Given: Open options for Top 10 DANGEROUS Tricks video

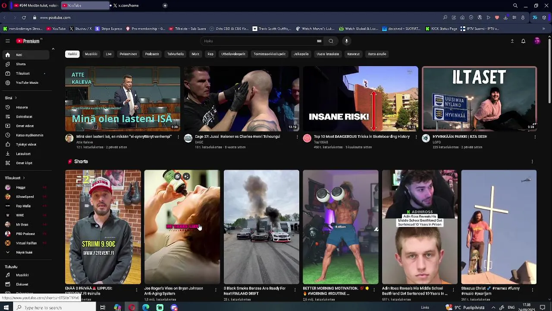Looking at the screenshot, I should click(416, 137).
